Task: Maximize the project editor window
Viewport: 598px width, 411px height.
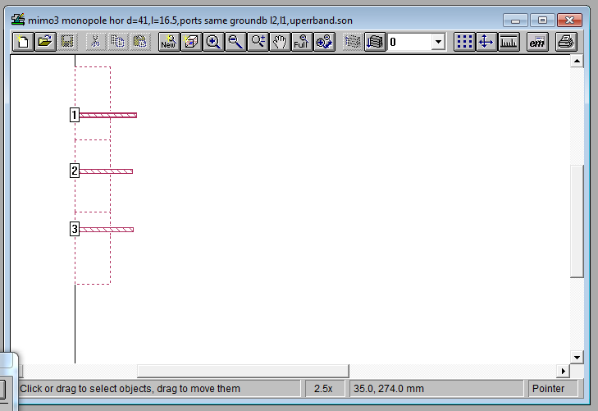Action: point(542,21)
